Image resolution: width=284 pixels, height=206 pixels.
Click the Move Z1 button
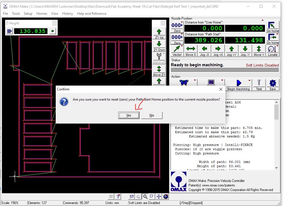pos(159,71)
